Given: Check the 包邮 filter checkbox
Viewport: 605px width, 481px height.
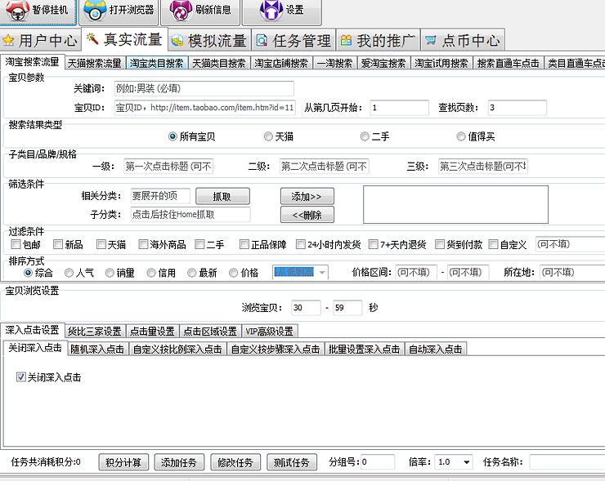Looking at the screenshot, I should pyautogui.click(x=16, y=244).
